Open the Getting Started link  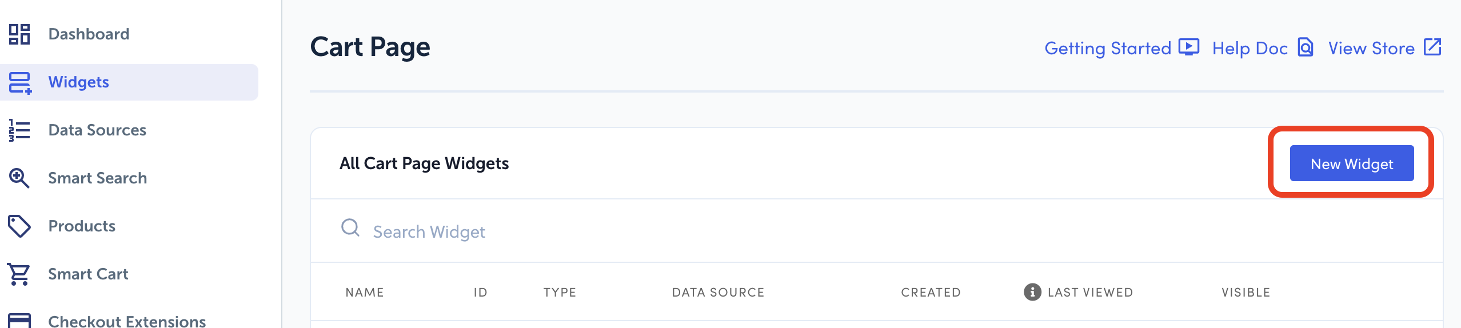(x=1121, y=48)
